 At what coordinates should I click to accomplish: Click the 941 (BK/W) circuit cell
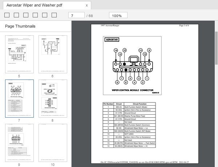119,116
